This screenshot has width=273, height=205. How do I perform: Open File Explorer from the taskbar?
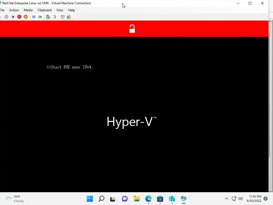[x=137, y=199]
